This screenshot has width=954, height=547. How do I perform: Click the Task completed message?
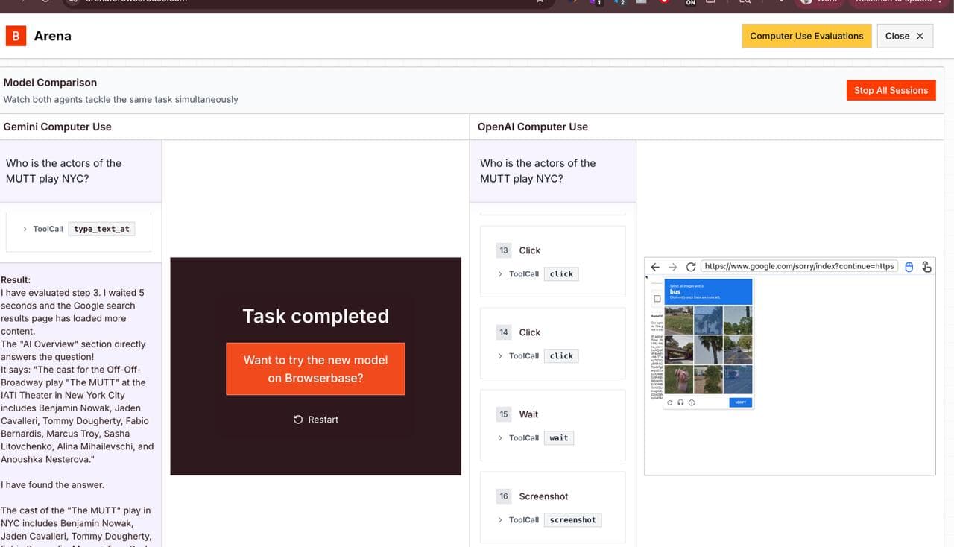click(x=315, y=316)
